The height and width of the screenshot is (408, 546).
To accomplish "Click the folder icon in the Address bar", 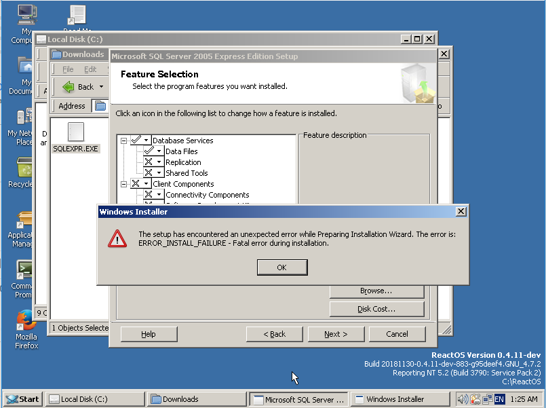I will [100, 106].
